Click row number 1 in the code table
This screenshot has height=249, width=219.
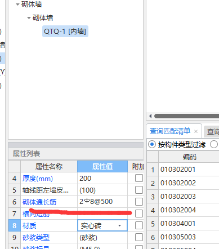tap(153, 170)
